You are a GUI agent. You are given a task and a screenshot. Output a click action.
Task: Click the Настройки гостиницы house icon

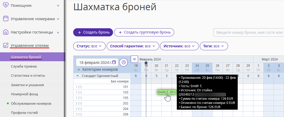click(x=6, y=32)
